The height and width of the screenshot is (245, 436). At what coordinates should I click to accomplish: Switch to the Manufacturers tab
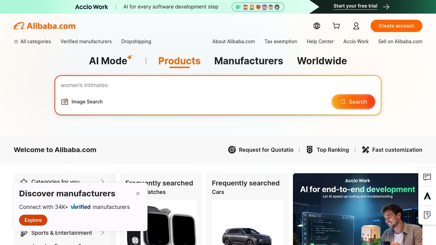[249, 61]
